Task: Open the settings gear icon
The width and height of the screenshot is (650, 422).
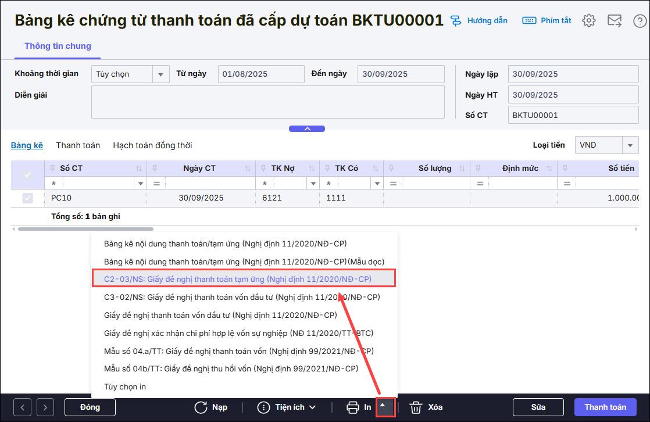Action: tap(589, 21)
